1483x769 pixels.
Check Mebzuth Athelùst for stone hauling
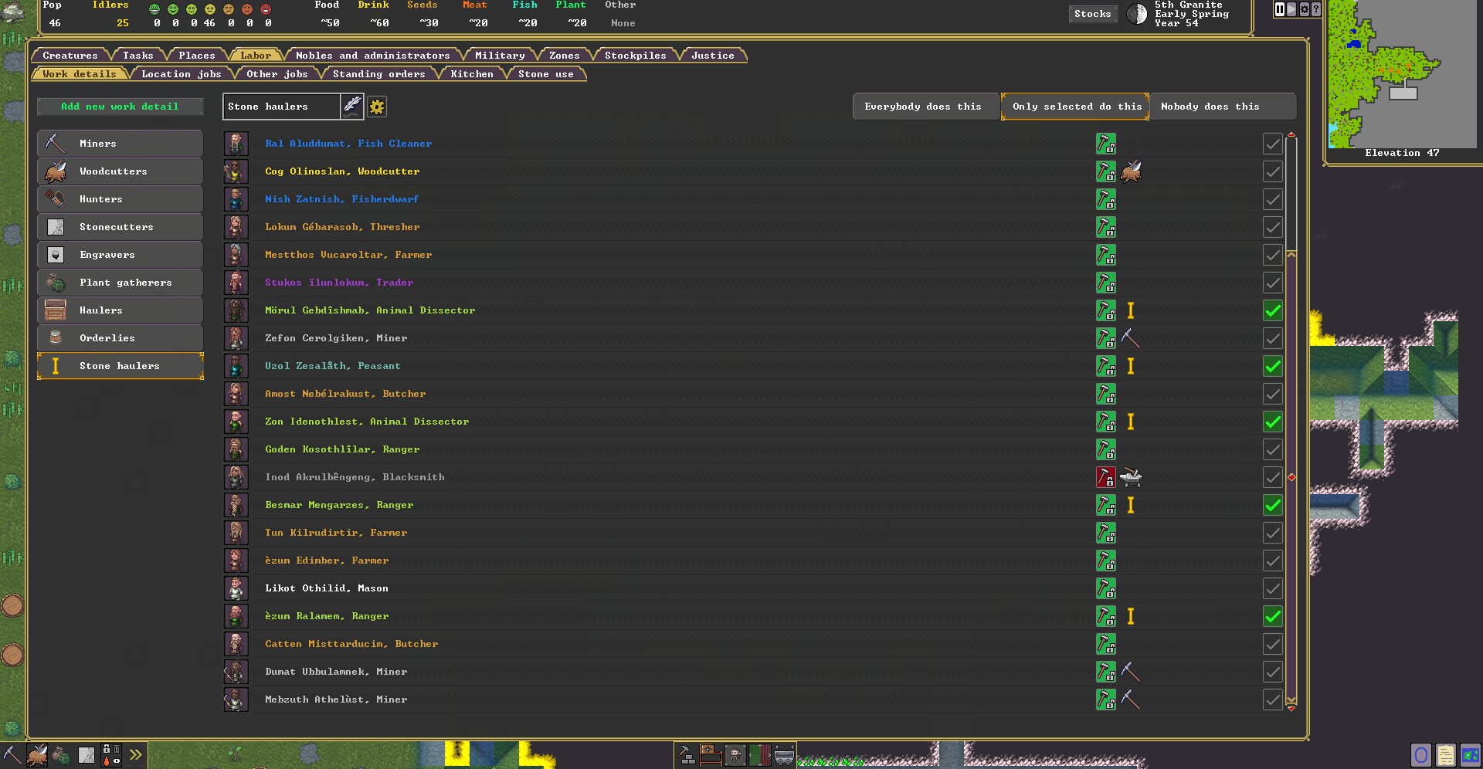click(1273, 700)
